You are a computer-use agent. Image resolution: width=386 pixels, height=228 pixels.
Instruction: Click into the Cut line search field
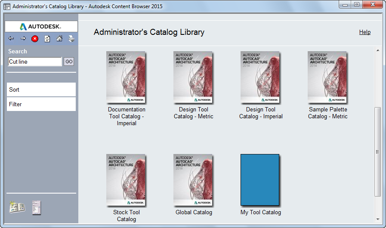[35, 62]
